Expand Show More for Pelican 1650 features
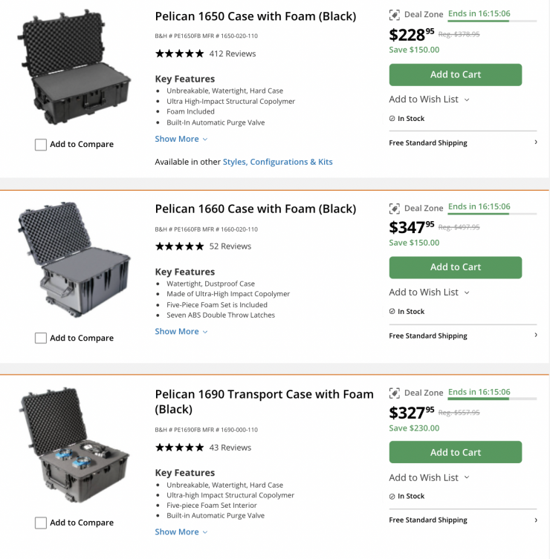Screen dimensions: 550x559 [181, 139]
